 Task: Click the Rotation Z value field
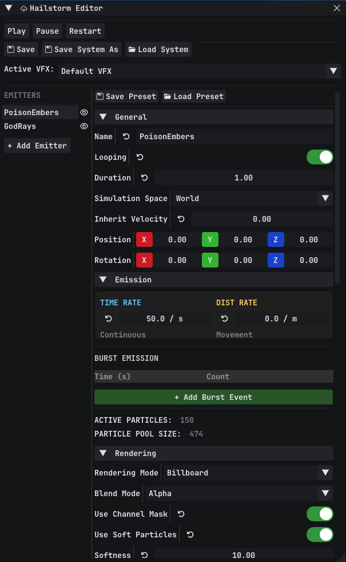click(x=309, y=260)
